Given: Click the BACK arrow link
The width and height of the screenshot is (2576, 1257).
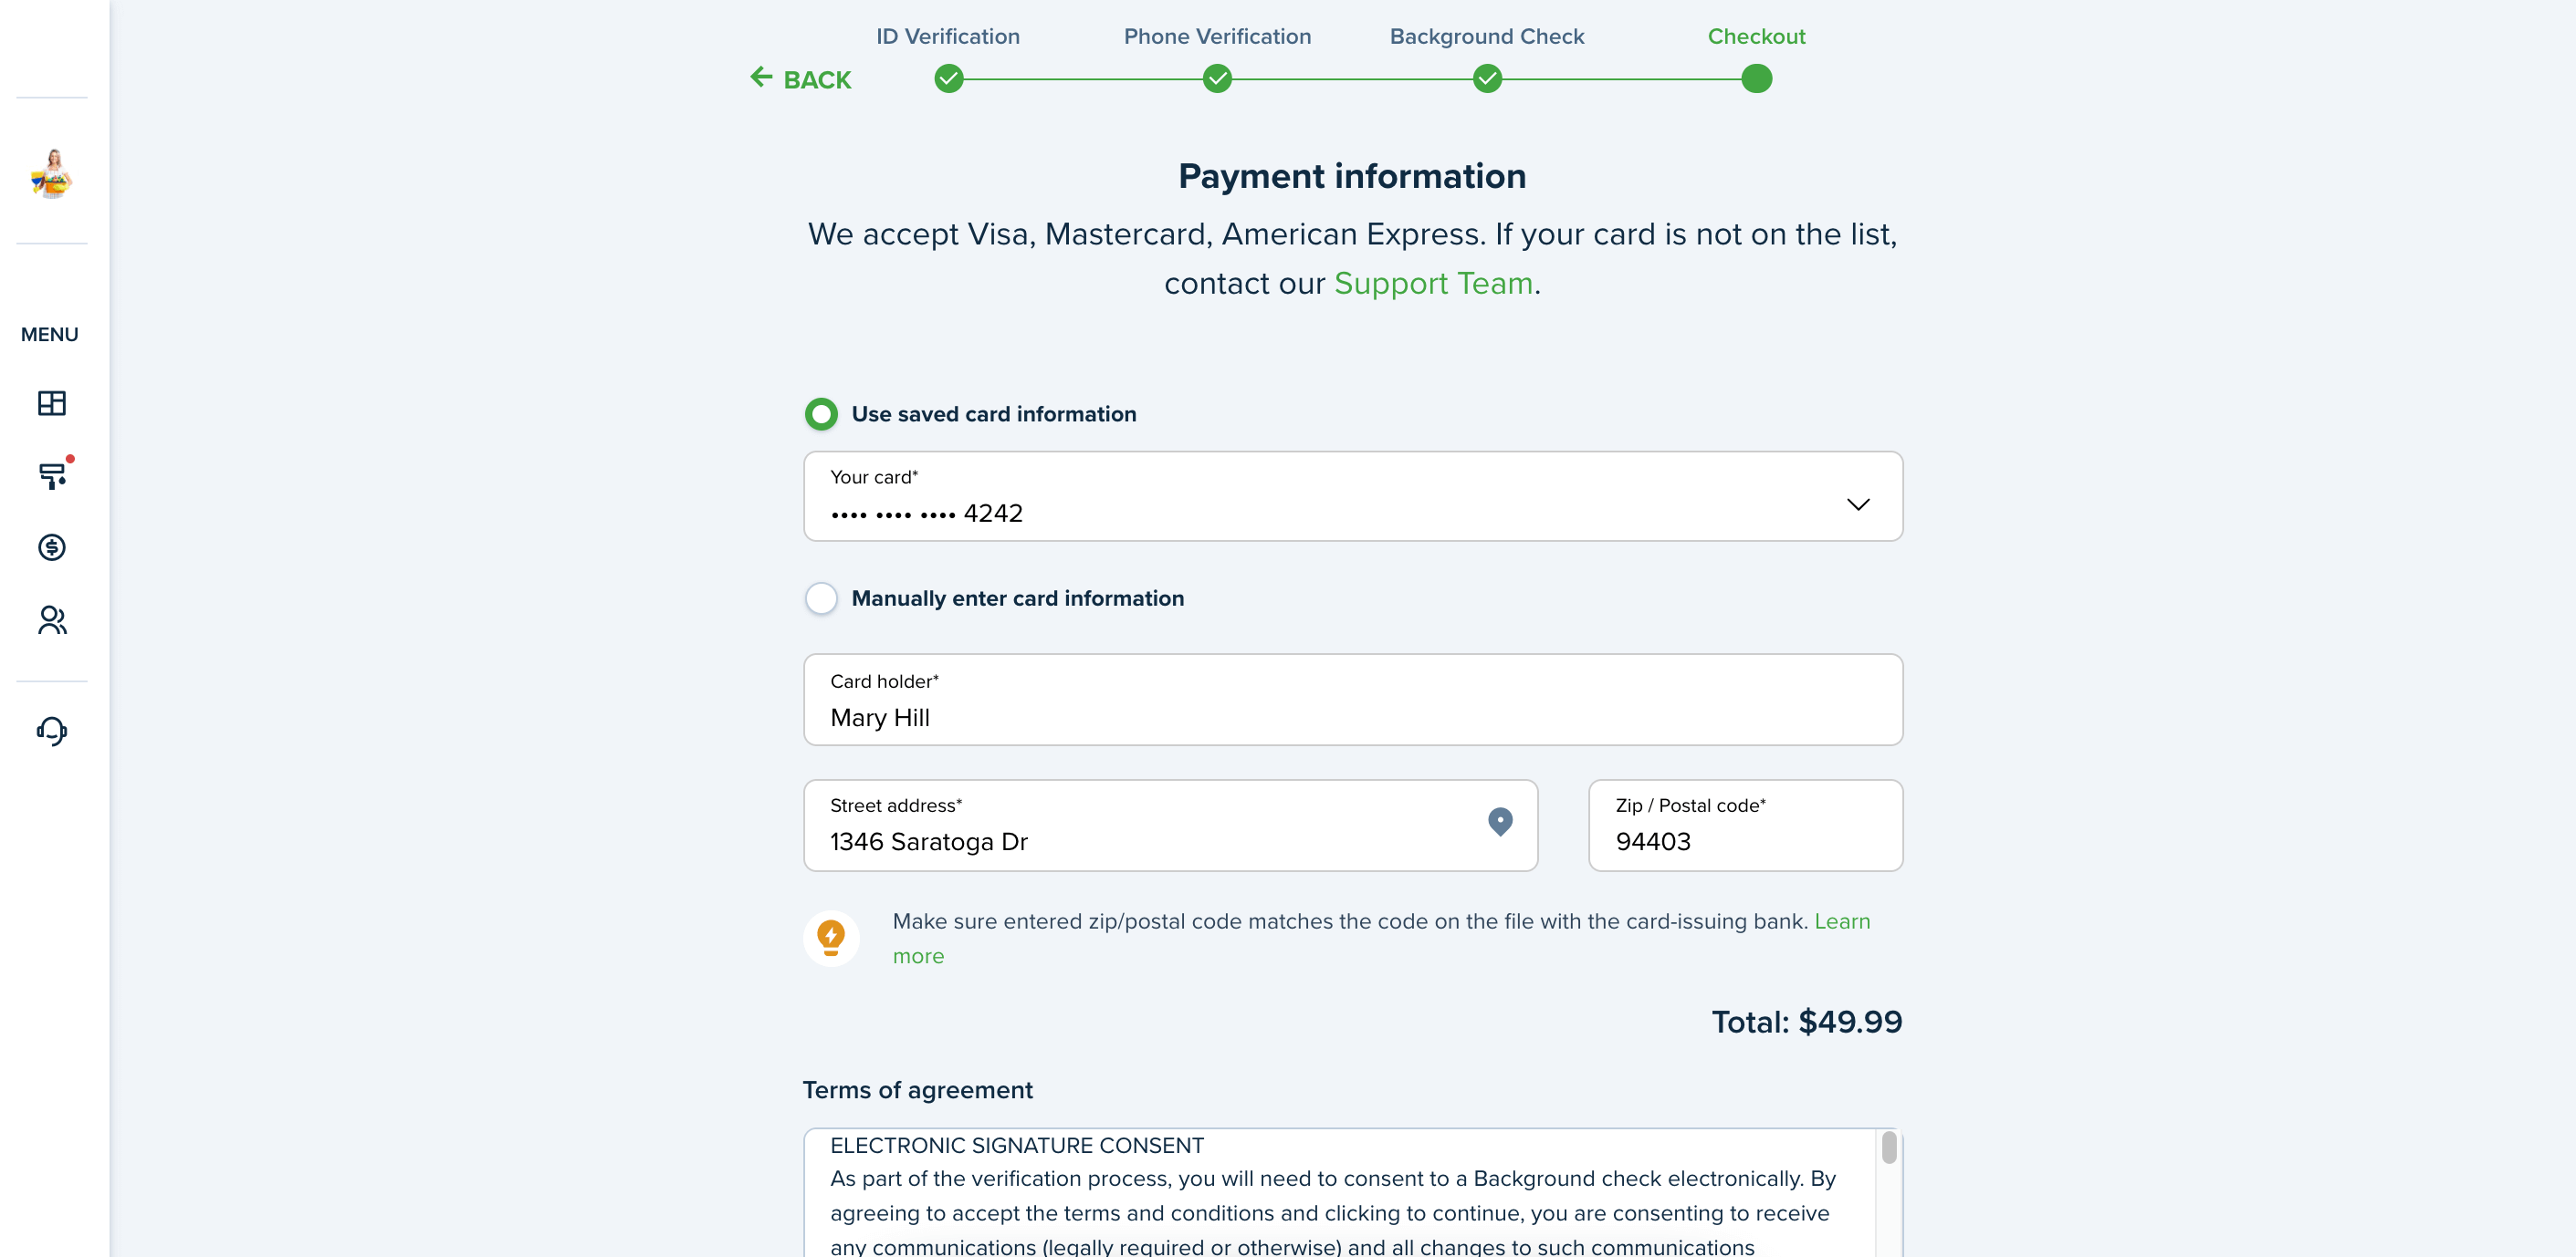Looking at the screenshot, I should point(801,79).
